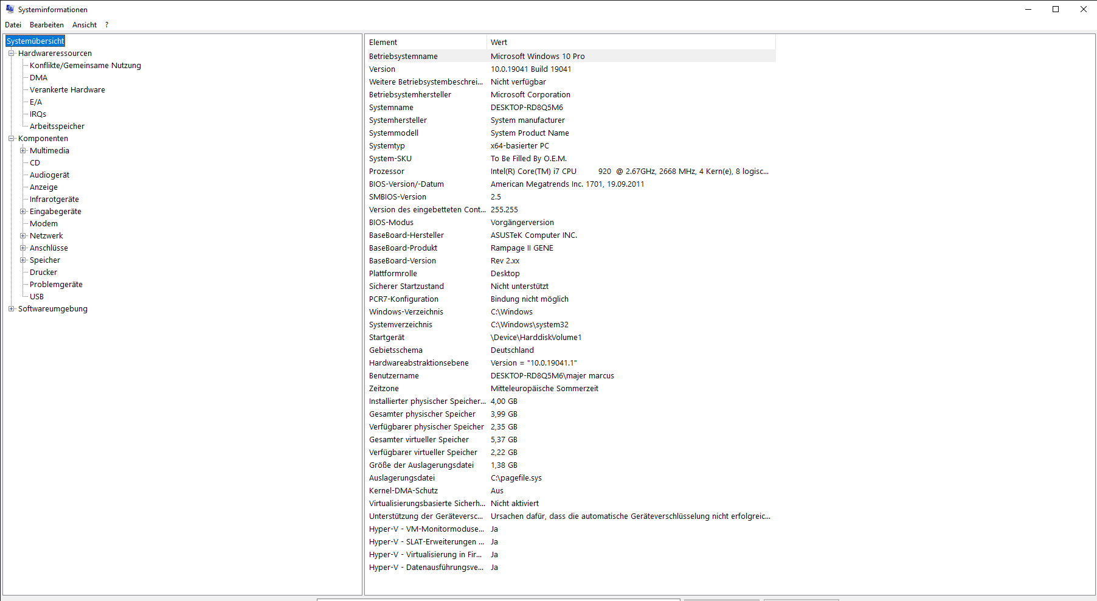Select the DMA tree item
This screenshot has height=601, width=1097.
pyautogui.click(x=38, y=77)
